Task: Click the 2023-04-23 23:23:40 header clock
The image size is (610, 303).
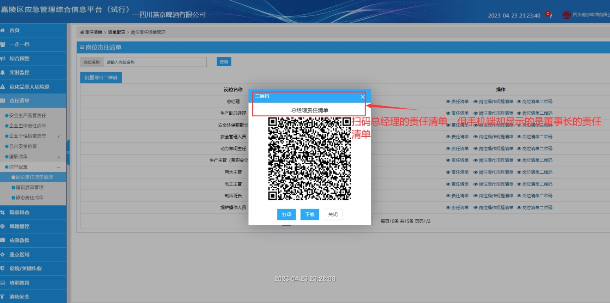Action: click(x=514, y=16)
